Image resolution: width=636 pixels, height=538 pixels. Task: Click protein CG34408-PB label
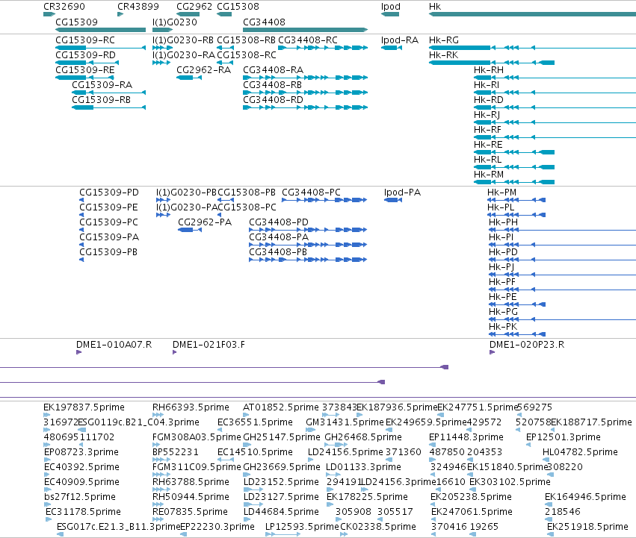pyautogui.click(x=278, y=252)
